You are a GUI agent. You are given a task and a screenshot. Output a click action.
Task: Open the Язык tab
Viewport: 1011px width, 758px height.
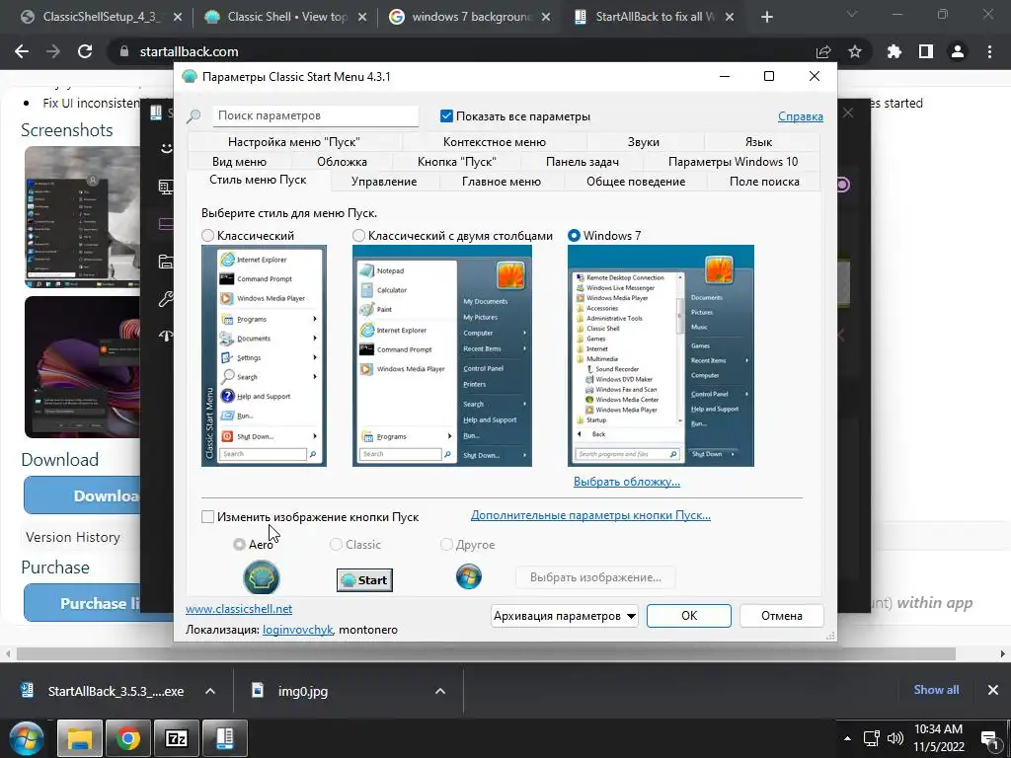[x=758, y=142]
